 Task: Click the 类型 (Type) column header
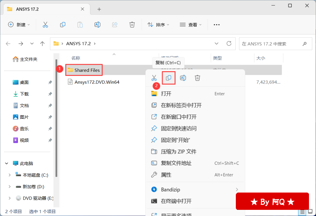(217, 58)
